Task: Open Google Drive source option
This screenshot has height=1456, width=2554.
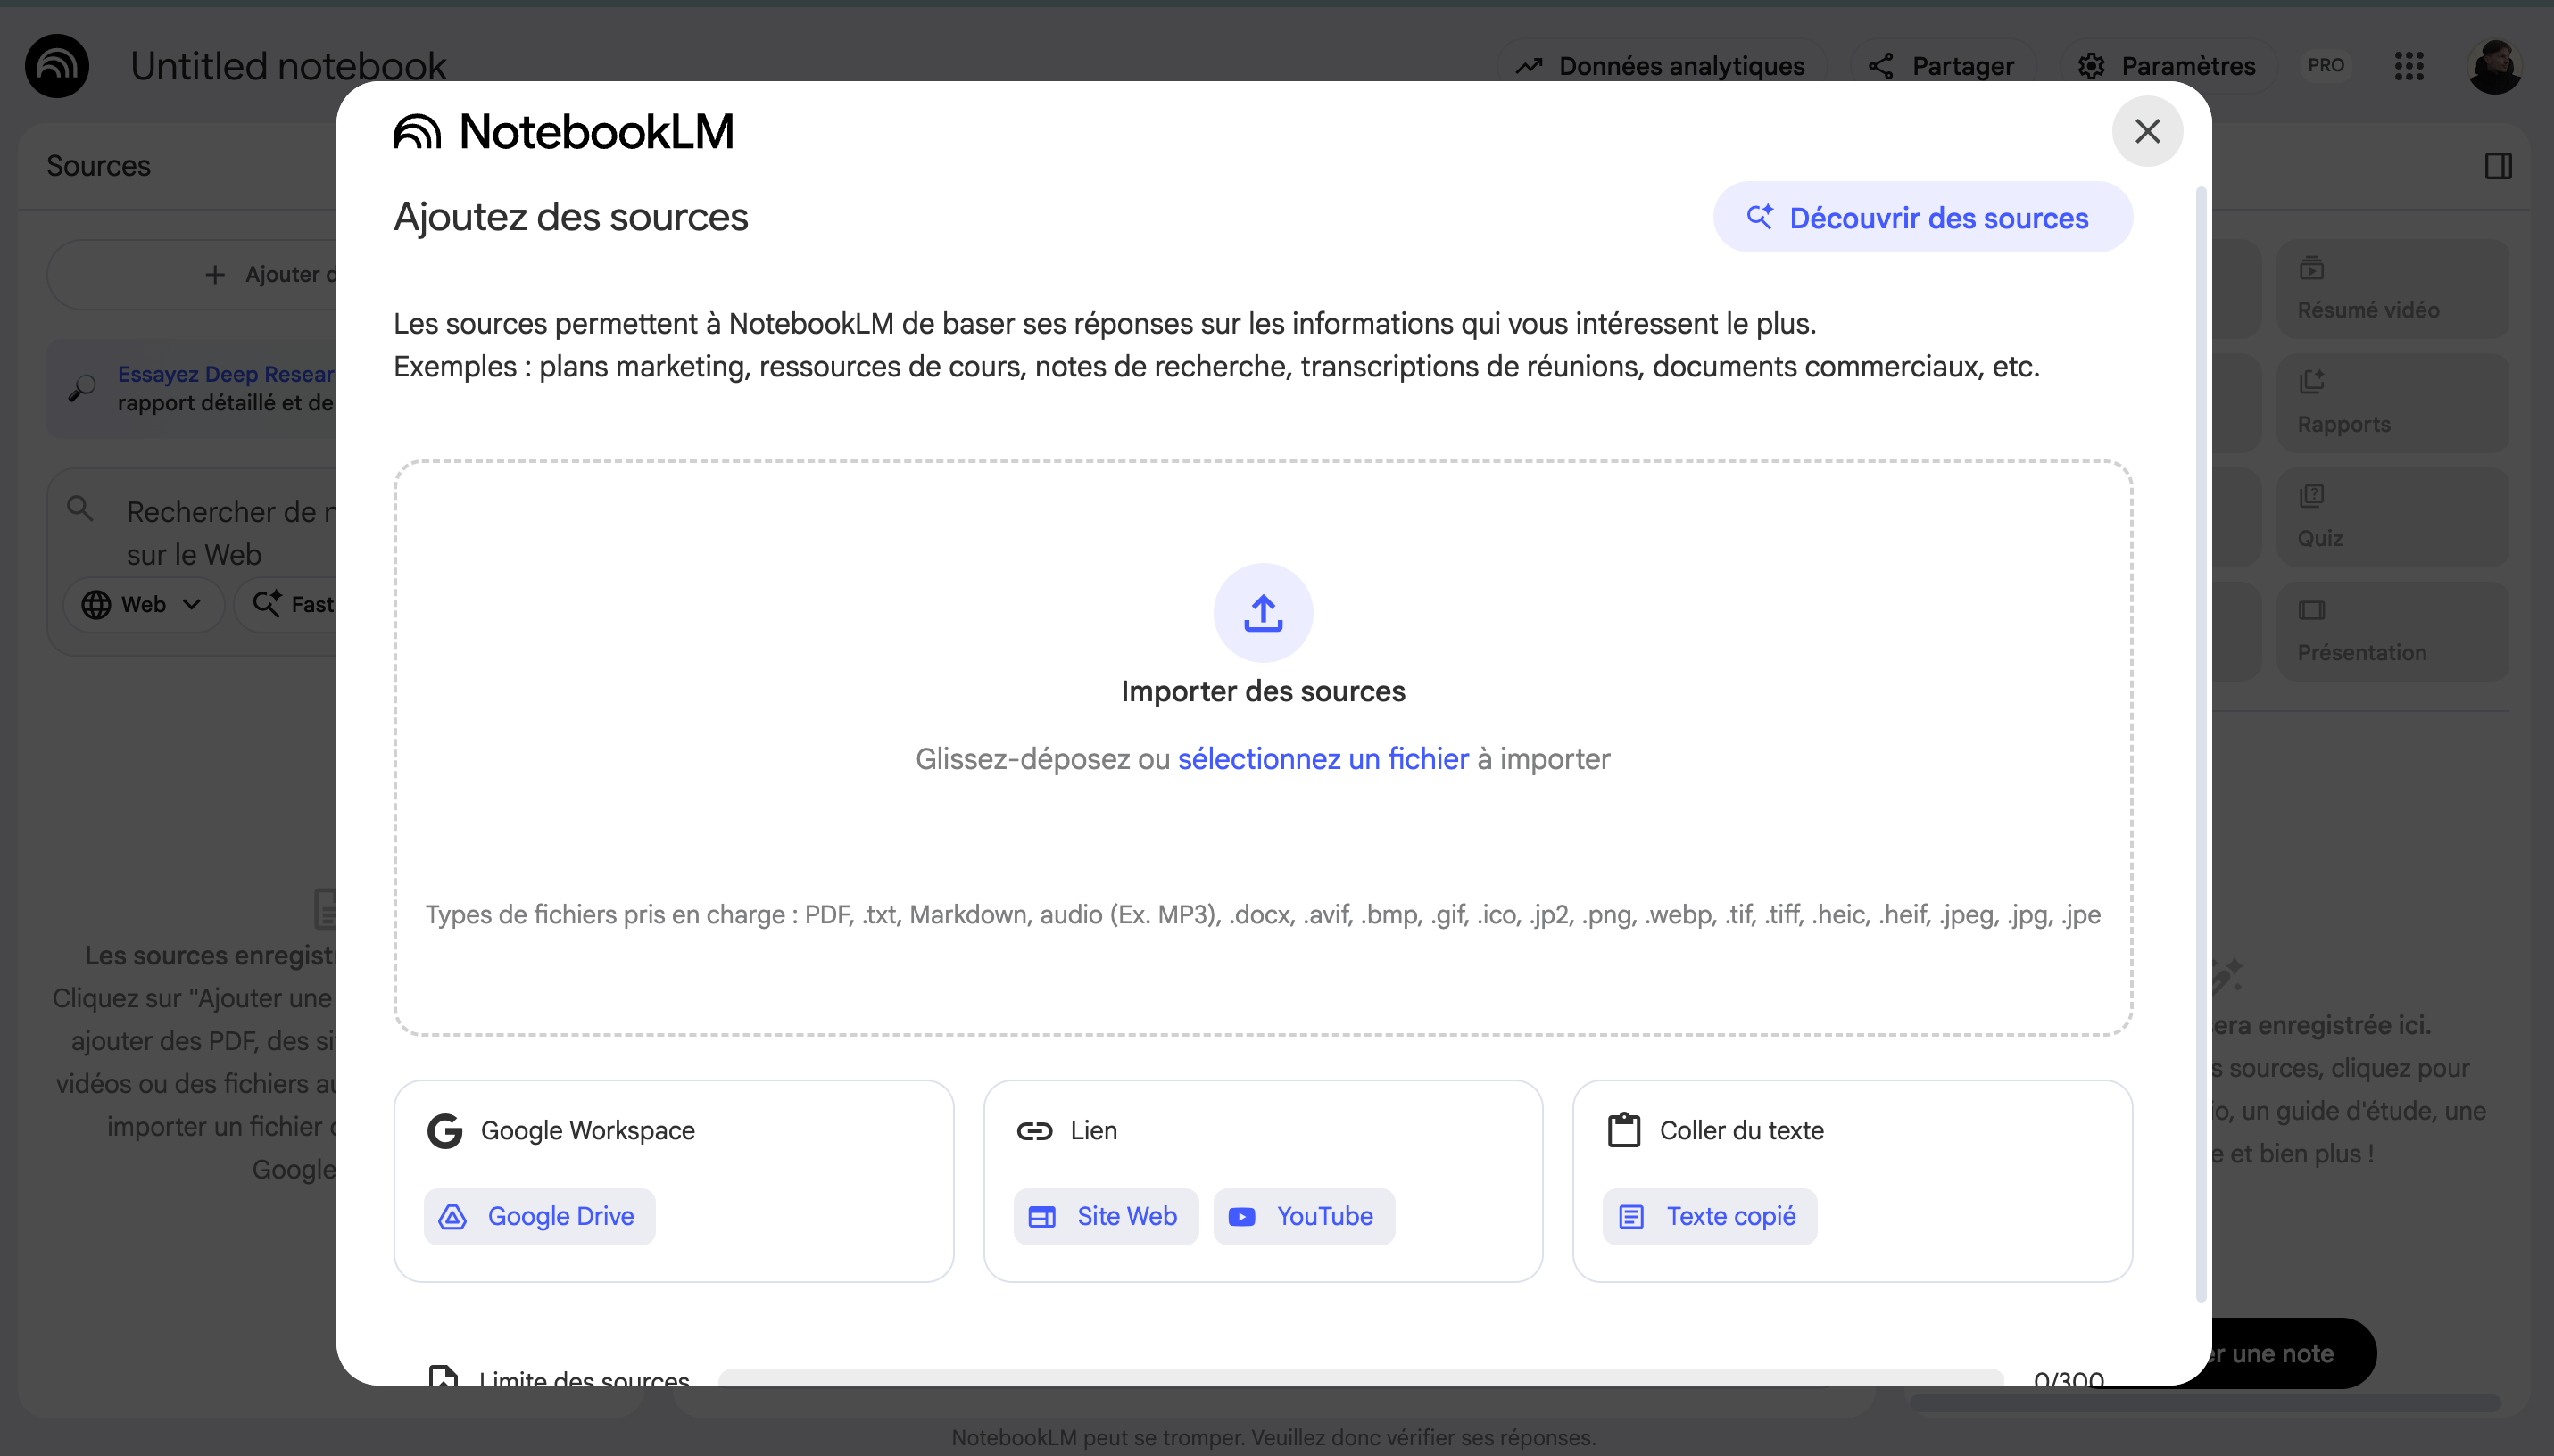Action: click(x=540, y=1216)
